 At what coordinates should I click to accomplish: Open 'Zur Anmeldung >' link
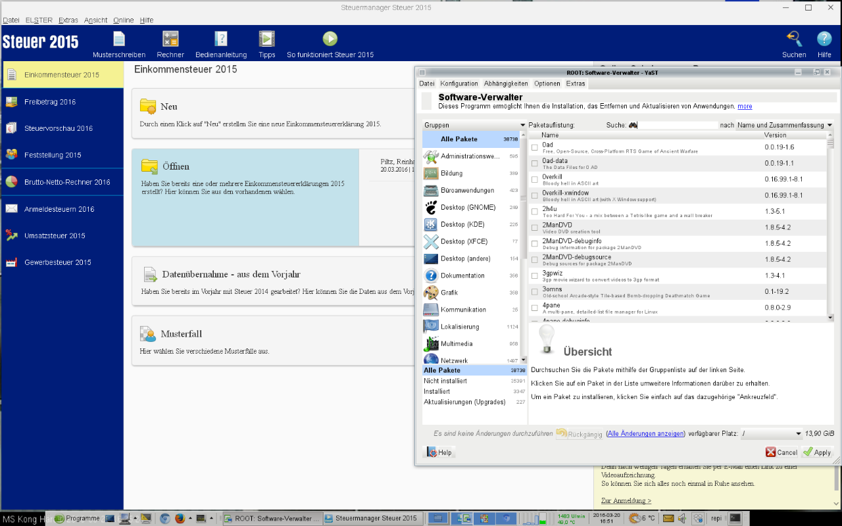[626, 501]
